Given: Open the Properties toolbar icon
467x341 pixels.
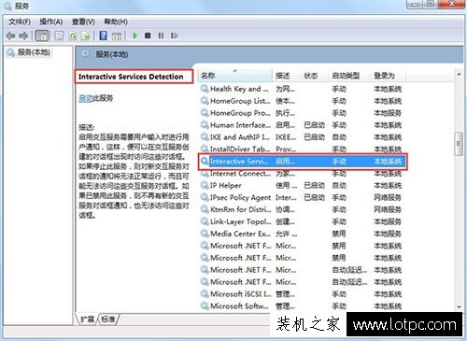Looking at the screenshot, I should (59, 36).
